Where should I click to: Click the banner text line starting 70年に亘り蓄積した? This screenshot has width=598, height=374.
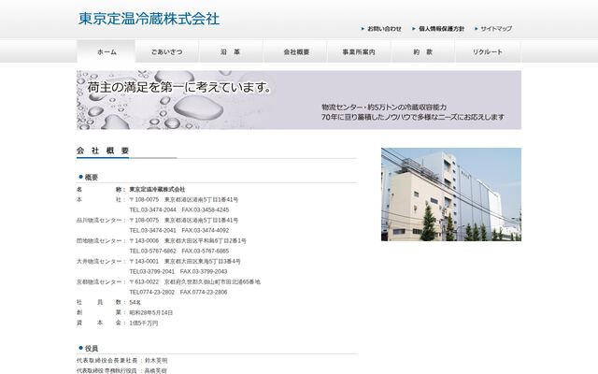(413, 117)
